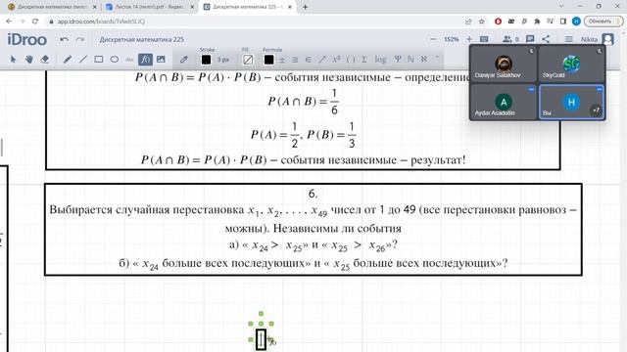Select Aydar Asadullin participant tile
Screen dimensions: 627x352
503,102
